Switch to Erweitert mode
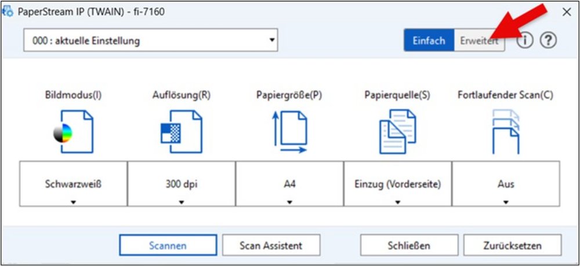 point(479,40)
